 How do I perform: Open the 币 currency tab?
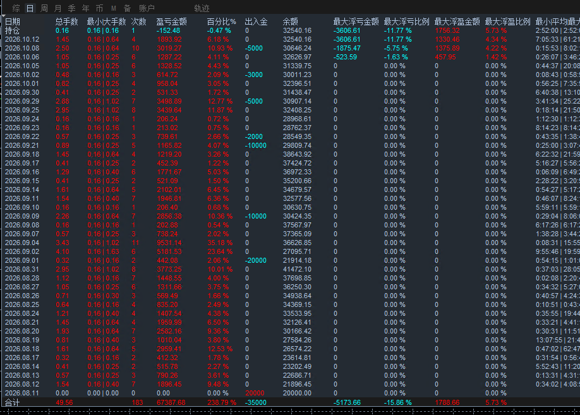(x=99, y=8)
